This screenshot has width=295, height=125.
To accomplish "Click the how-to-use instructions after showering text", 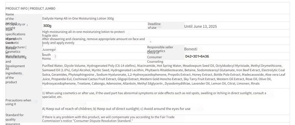I will 93,41.
